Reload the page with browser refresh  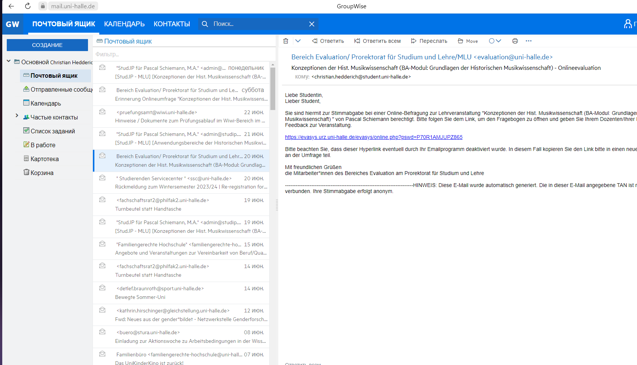[28, 6]
